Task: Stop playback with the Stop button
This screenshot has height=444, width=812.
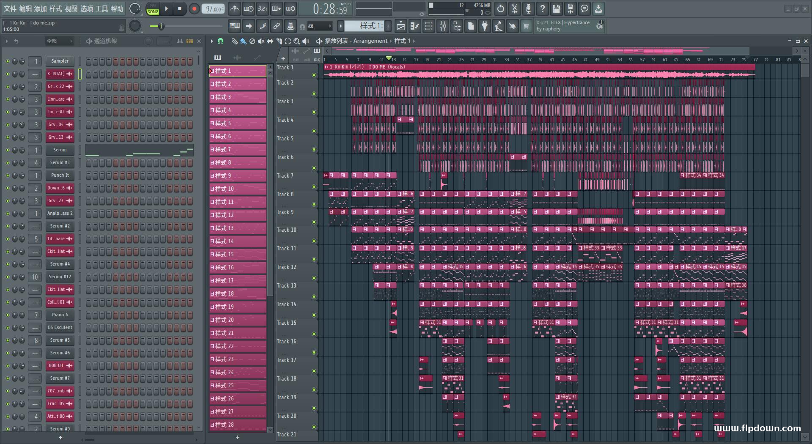Action: (179, 8)
